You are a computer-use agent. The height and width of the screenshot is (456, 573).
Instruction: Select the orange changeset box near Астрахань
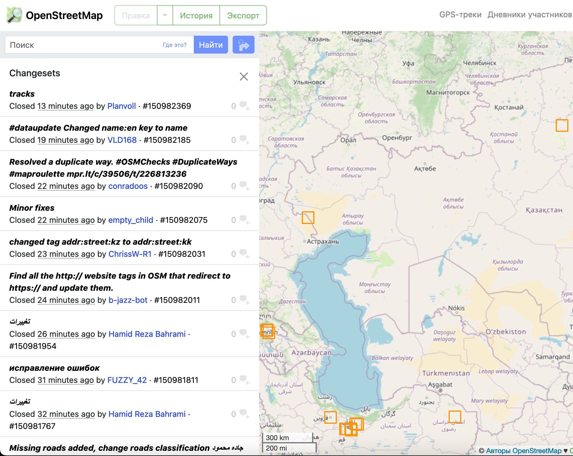click(308, 218)
